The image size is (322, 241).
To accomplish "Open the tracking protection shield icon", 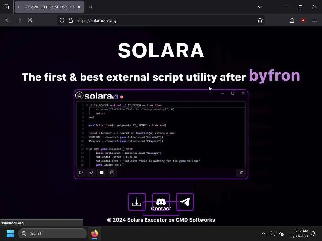I will click(62, 20).
